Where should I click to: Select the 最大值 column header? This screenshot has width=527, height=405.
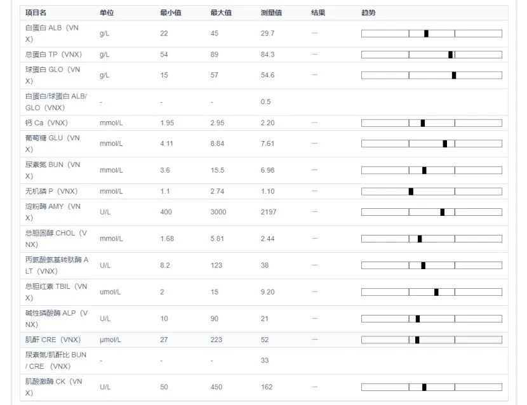[221, 13]
